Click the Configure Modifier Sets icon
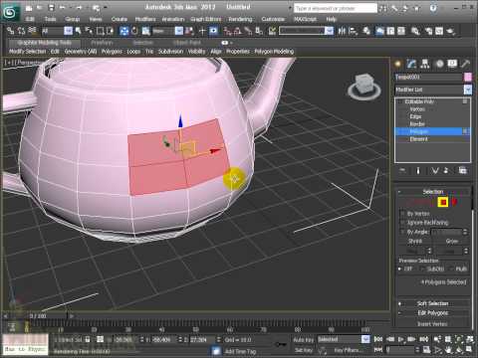The image size is (478, 358). [462, 170]
